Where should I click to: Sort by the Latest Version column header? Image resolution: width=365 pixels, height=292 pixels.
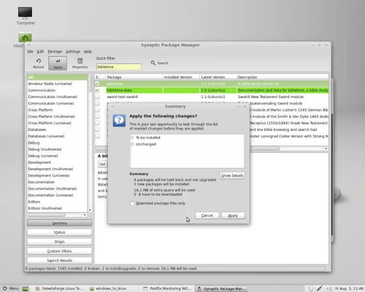pos(218,77)
